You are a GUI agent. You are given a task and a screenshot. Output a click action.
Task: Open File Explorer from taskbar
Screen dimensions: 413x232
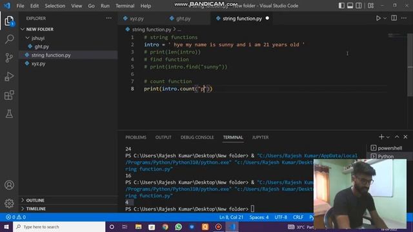click(x=138, y=227)
